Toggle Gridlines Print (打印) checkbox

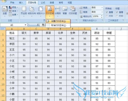click(x=107, y=16)
